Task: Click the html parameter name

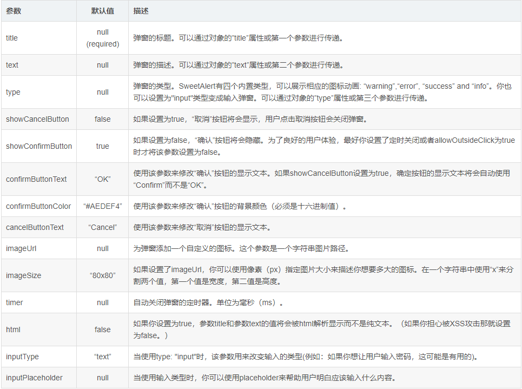Action: 13,329
